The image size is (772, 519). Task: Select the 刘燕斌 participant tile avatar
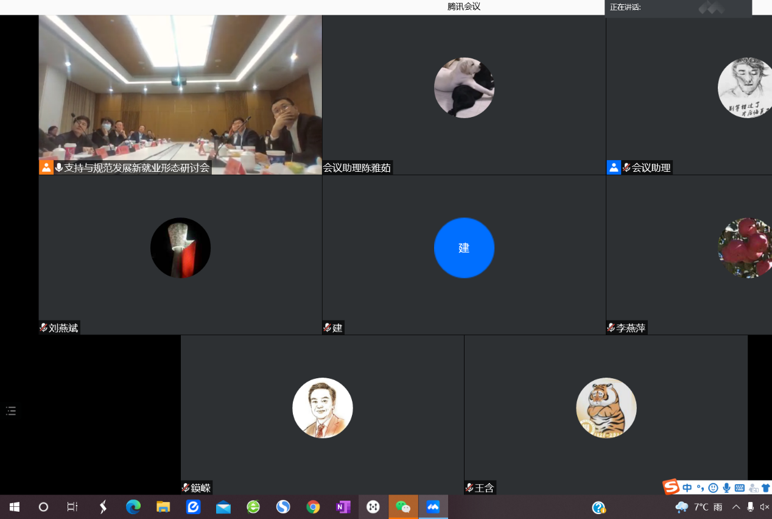180,248
